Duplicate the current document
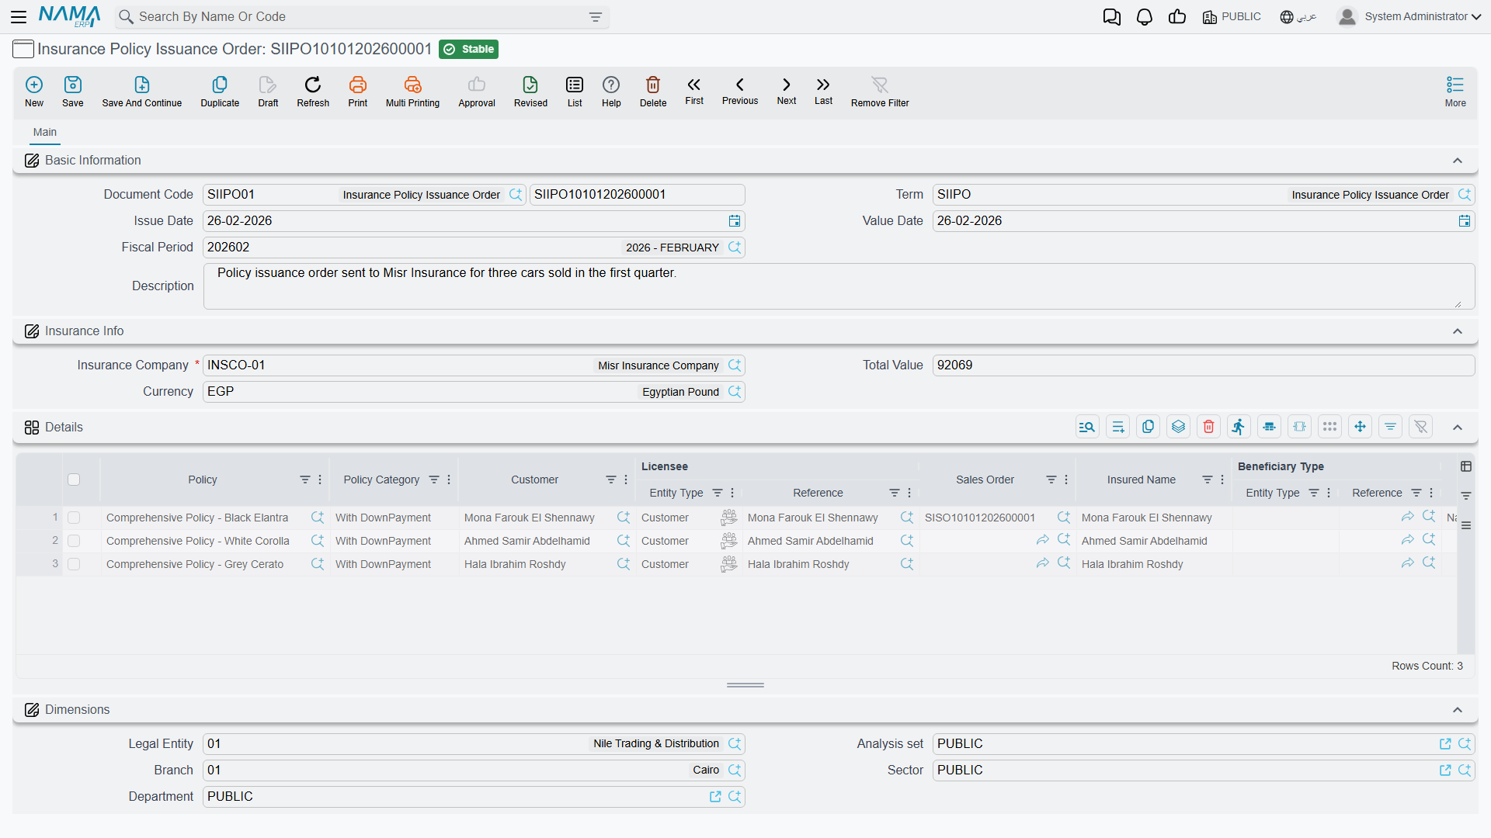This screenshot has width=1491, height=838. 220,91
